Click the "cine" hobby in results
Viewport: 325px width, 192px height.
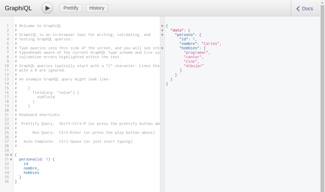click(x=190, y=61)
